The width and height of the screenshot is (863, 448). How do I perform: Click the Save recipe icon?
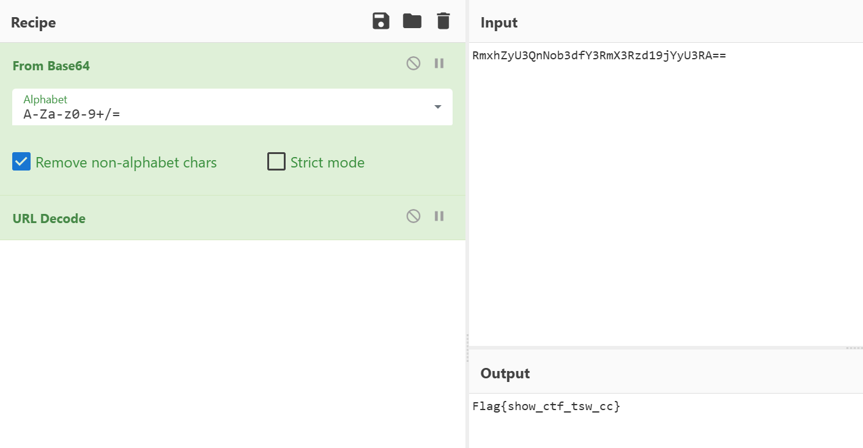click(x=381, y=21)
